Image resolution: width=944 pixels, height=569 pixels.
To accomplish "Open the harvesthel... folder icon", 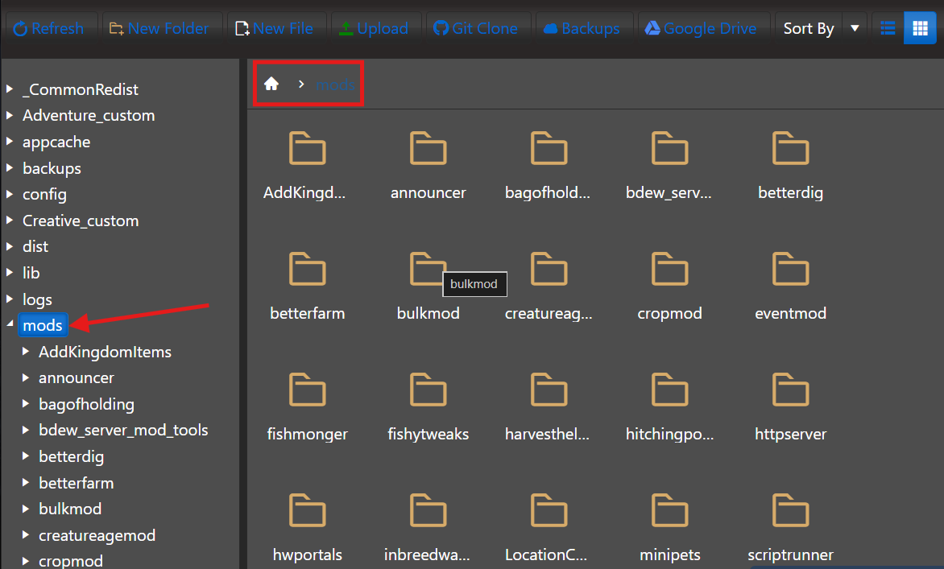I will click(549, 390).
